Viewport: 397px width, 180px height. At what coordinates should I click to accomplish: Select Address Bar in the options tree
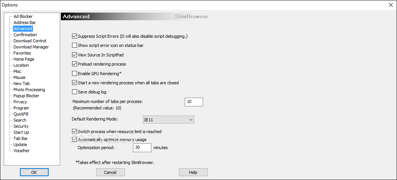point(25,22)
